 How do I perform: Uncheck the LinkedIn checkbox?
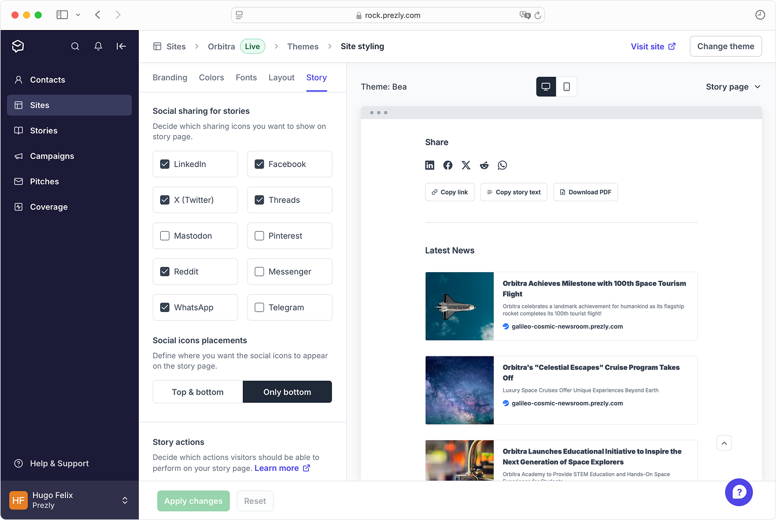coord(165,164)
